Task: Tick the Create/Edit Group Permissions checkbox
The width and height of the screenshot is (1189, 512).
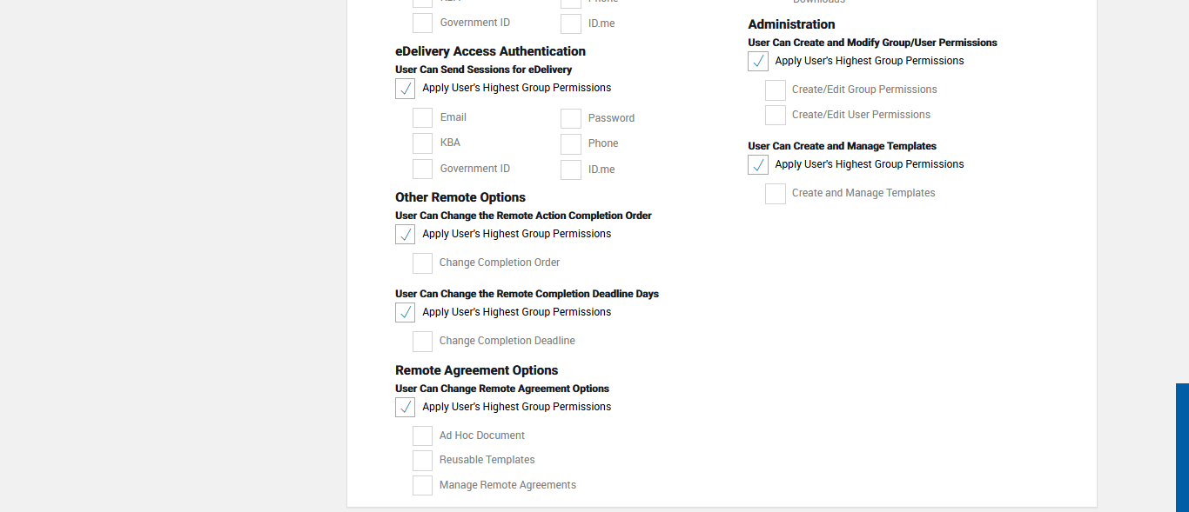Action: click(775, 90)
